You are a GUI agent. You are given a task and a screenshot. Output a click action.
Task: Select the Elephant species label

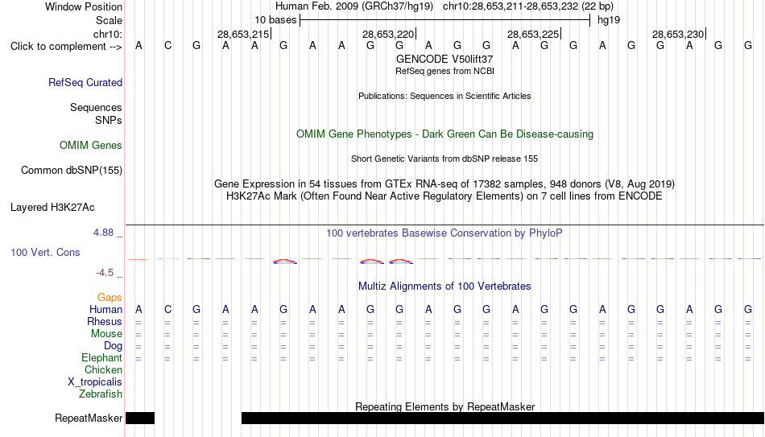102,358
